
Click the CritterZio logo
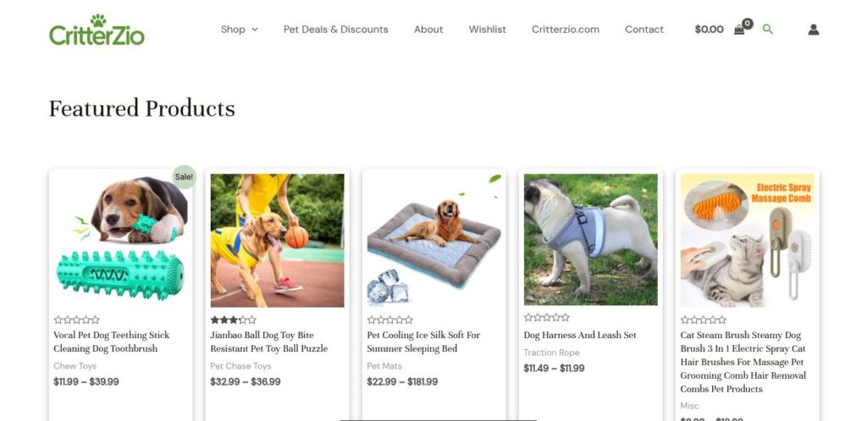point(97,30)
